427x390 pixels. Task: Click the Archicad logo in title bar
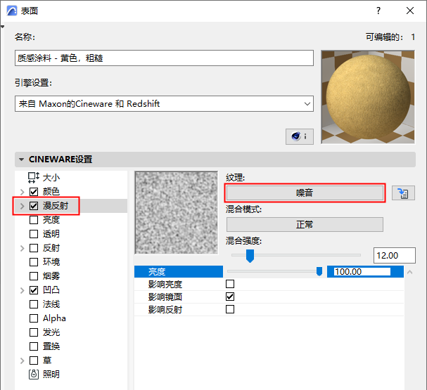coord(12,11)
